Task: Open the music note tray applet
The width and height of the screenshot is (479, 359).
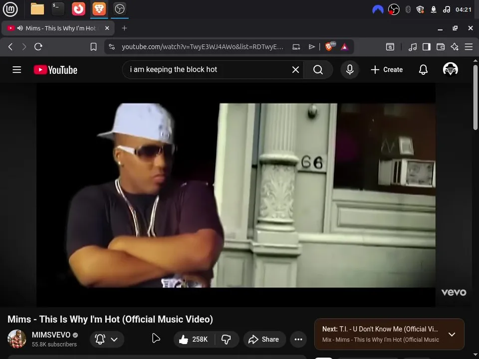Action: pos(446,9)
